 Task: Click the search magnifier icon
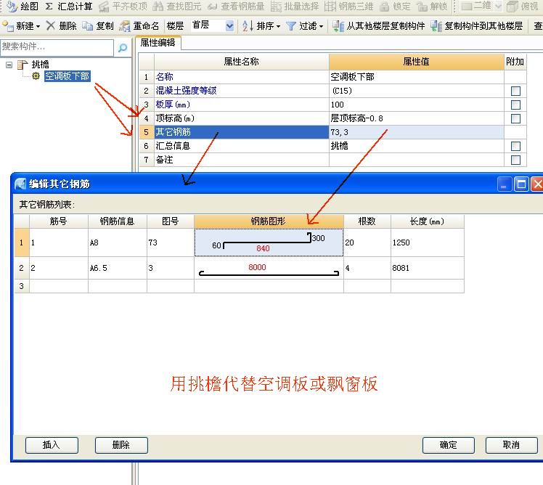pos(123,48)
